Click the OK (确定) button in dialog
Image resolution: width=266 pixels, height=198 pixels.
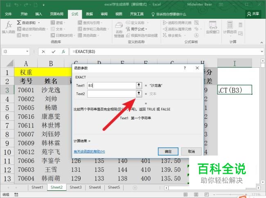tap(168, 151)
